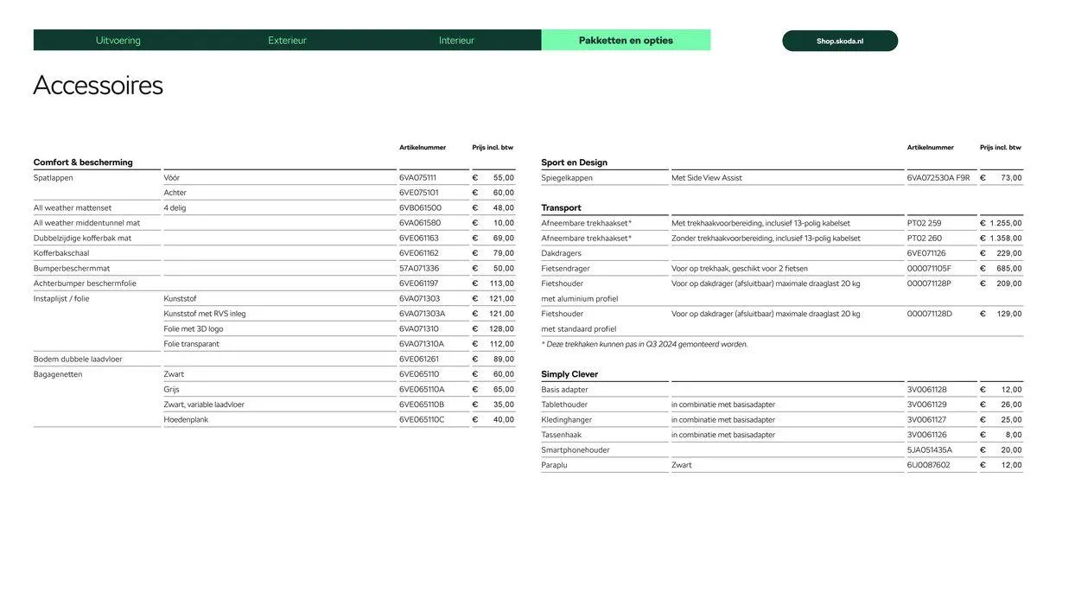
Task: Click the Smartphonehouder item label
Action: click(x=576, y=450)
